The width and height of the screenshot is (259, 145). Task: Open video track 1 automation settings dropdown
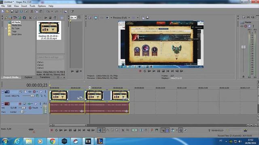tap(37, 91)
